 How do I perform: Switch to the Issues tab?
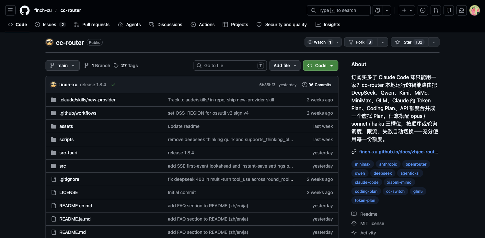50,25
